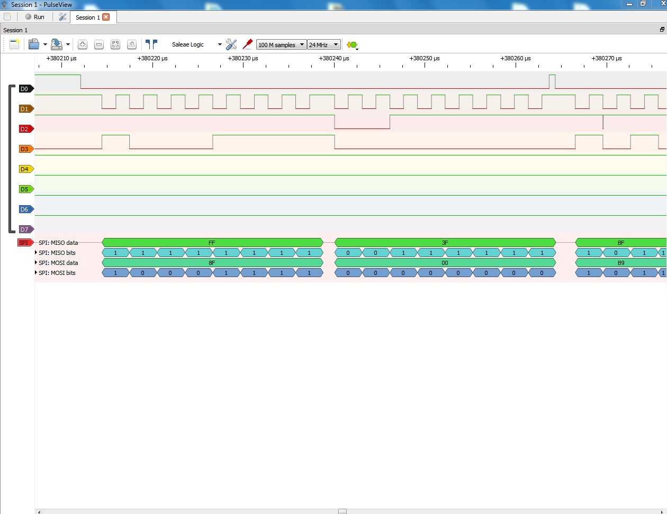Open device configuration wrench icon
Screen dimensions: 667x514
tap(231, 44)
